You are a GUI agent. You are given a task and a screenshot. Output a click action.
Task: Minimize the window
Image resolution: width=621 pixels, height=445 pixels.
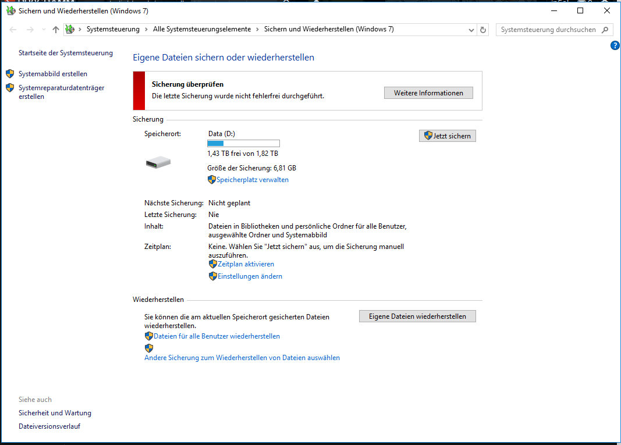pyautogui.click(x=554, y=10)
